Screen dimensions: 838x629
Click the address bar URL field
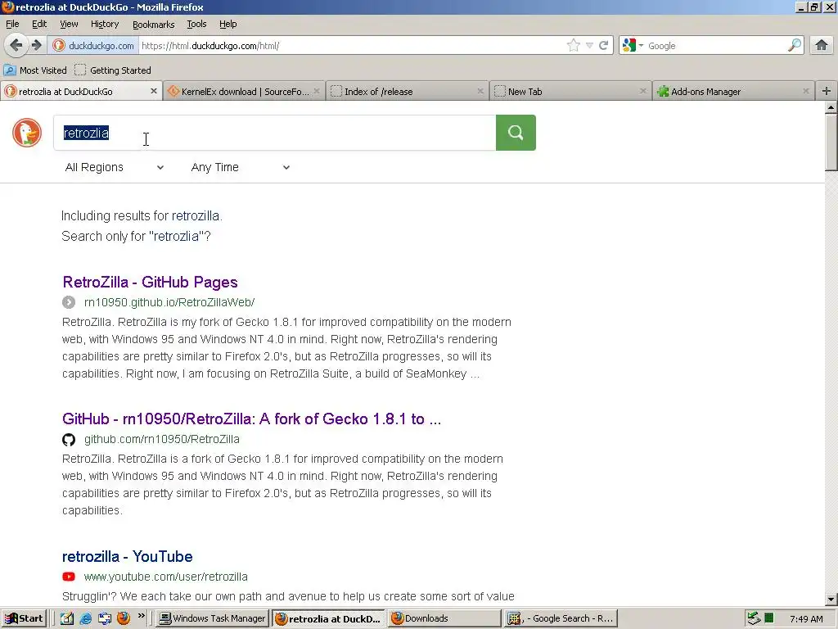[x=353, y=46]
